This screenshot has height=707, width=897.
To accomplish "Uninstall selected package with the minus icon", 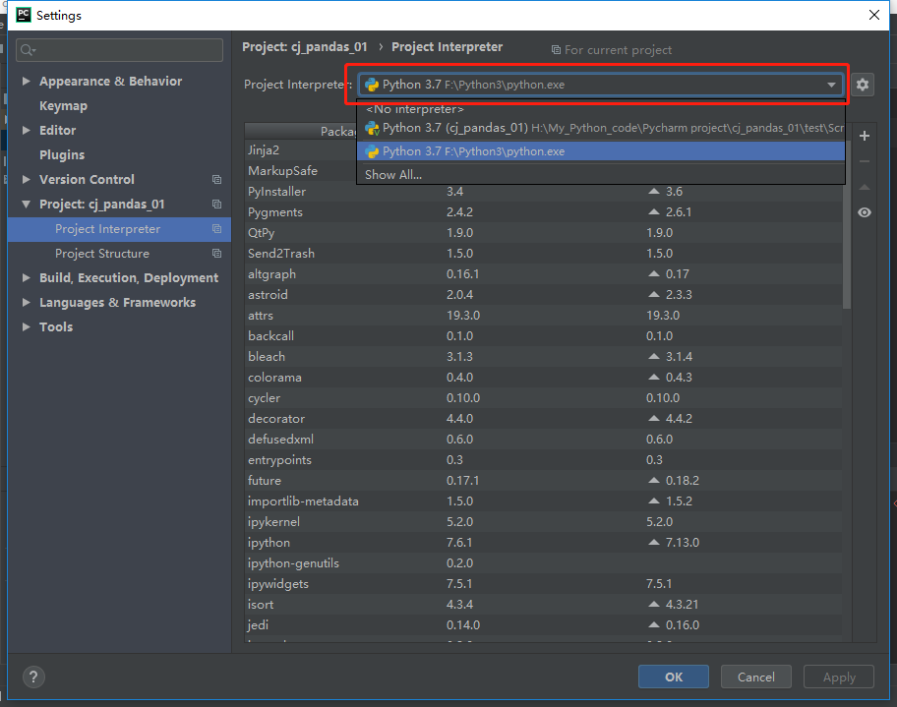I will pos(864,161).
